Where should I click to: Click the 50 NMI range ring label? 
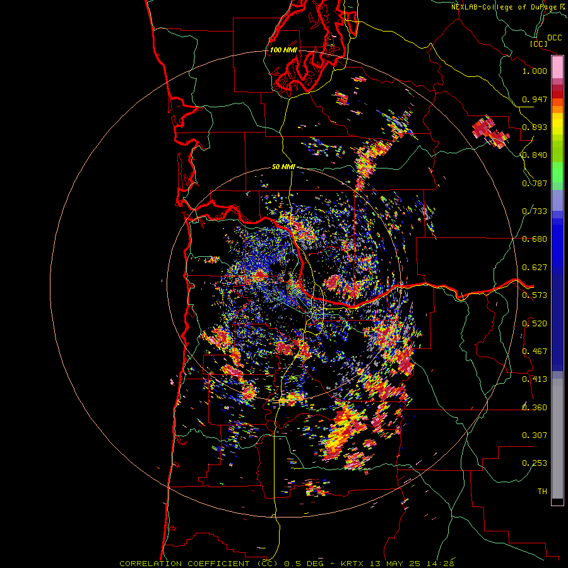coord(283,167)
